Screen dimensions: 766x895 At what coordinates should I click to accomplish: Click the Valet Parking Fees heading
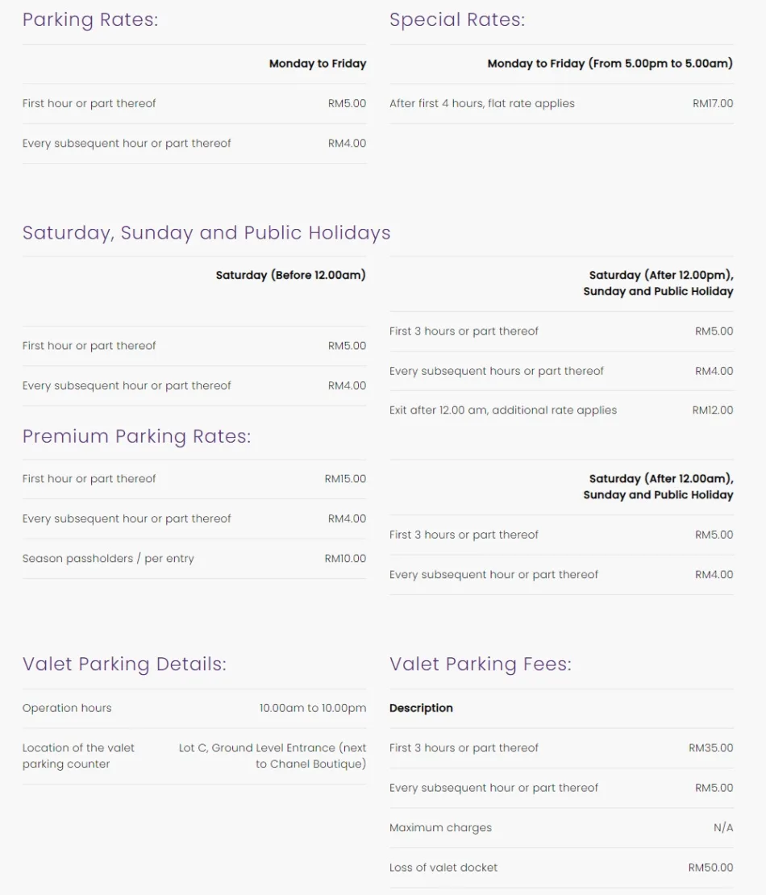[480, 664]
